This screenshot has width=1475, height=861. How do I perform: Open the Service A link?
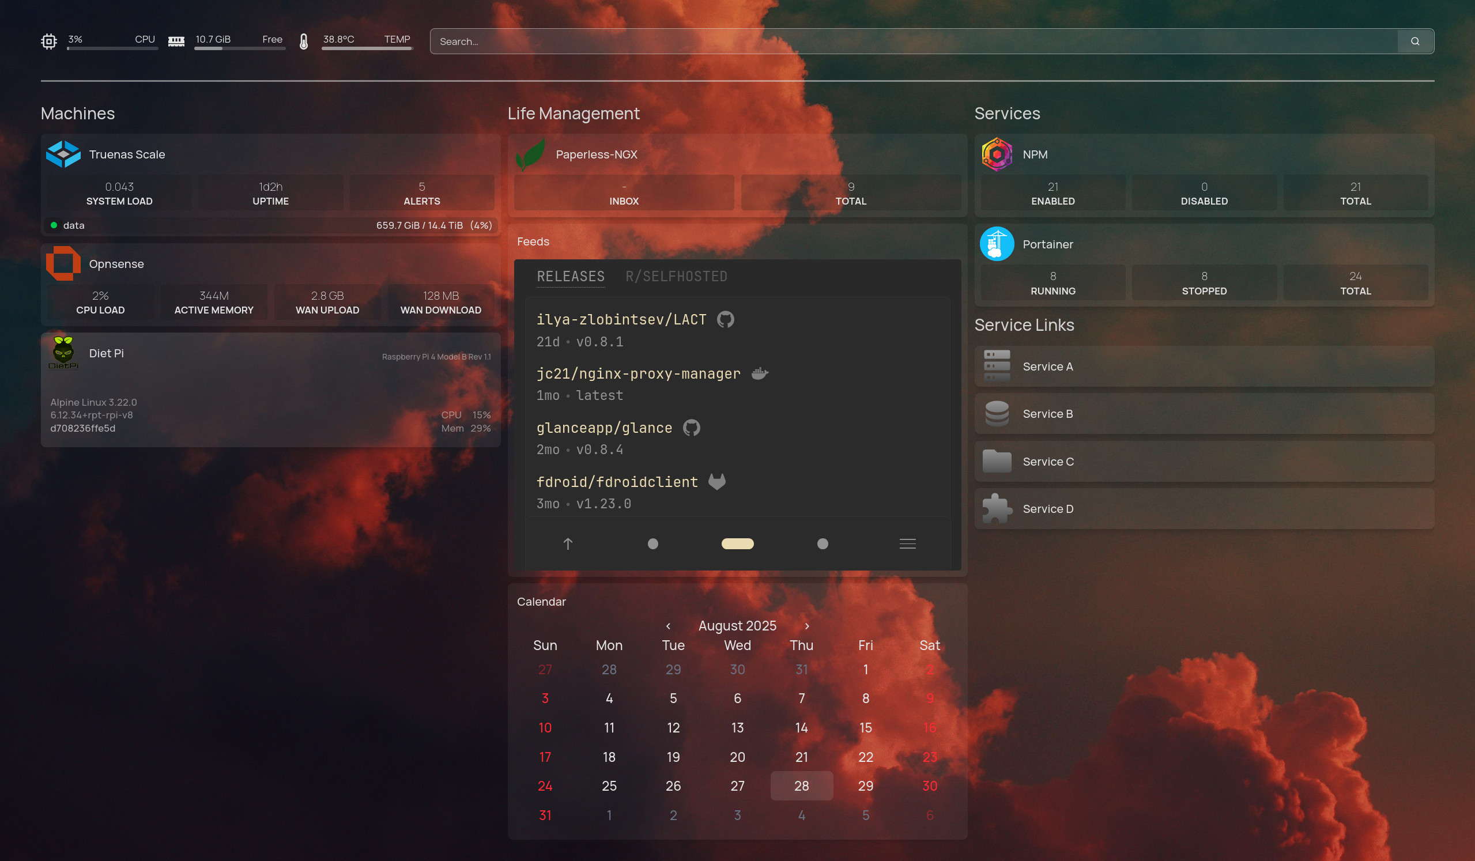pyautogui.click(x=1204, y=367)
